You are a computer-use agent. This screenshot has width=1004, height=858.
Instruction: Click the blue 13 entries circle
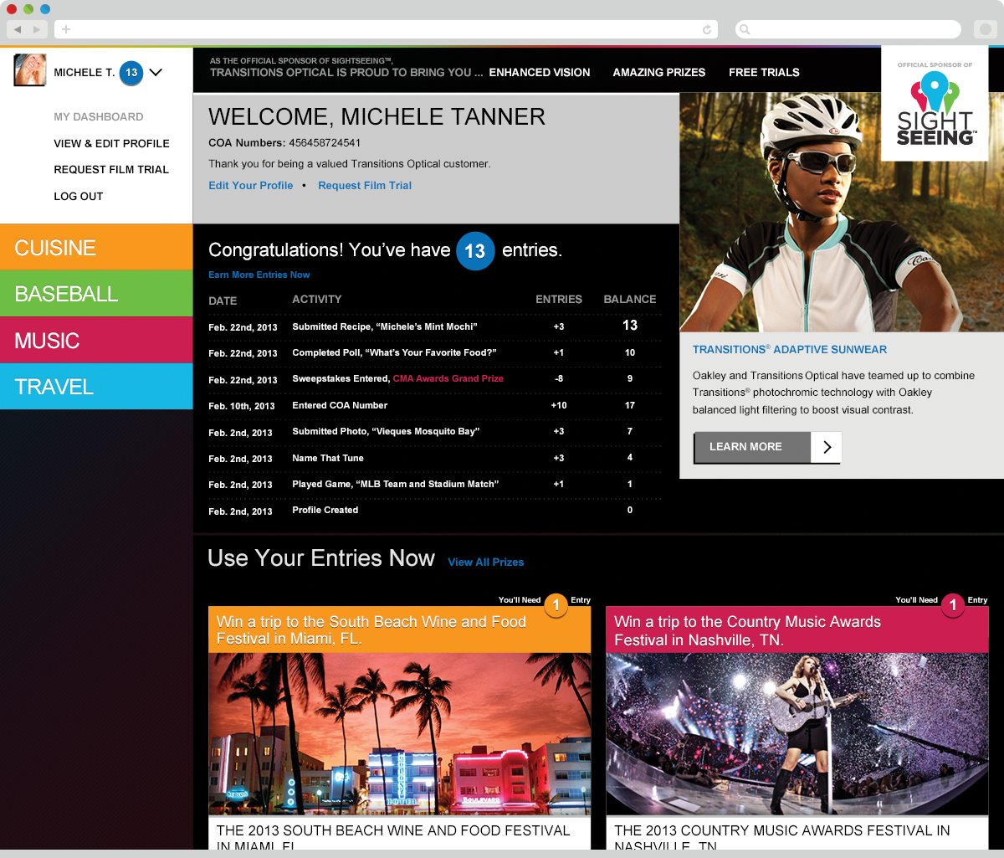[475, 251]
